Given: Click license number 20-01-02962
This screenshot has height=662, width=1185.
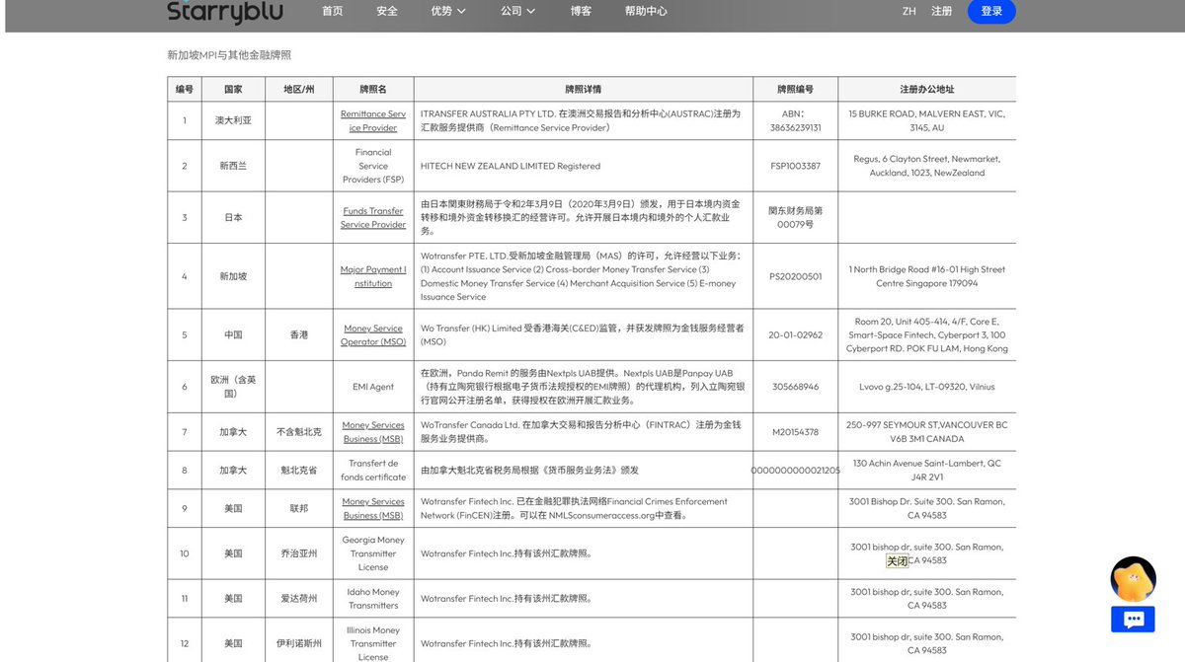Looking at the screenshot, I should (795, 334).
